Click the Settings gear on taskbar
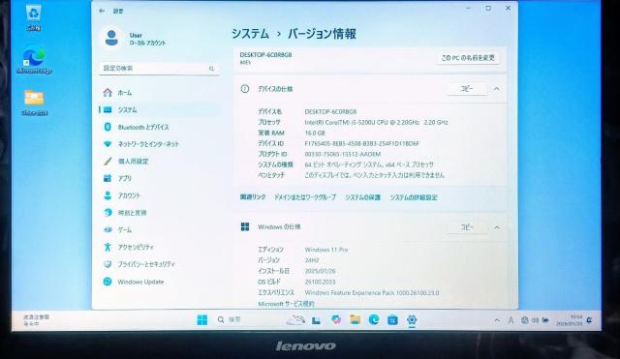This screenshot has width=620, height=359. coord(412,320)
